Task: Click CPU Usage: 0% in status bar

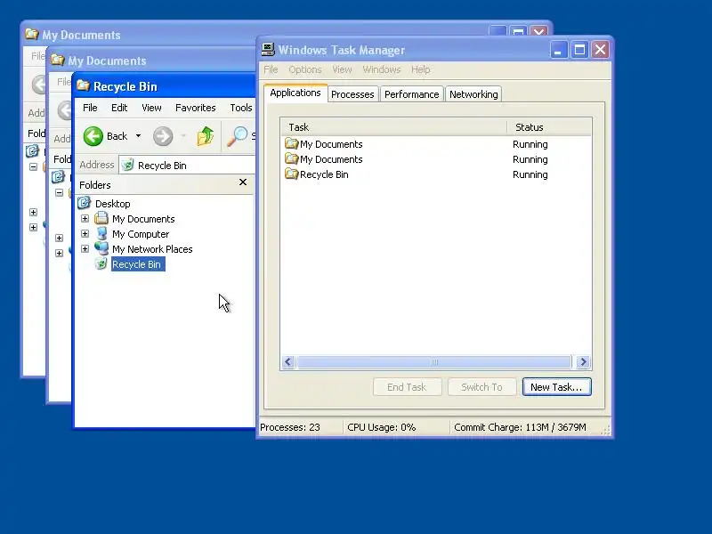Action: (382, 427)
